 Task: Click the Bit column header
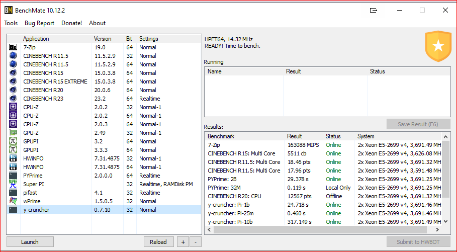(x=130, y=39)
